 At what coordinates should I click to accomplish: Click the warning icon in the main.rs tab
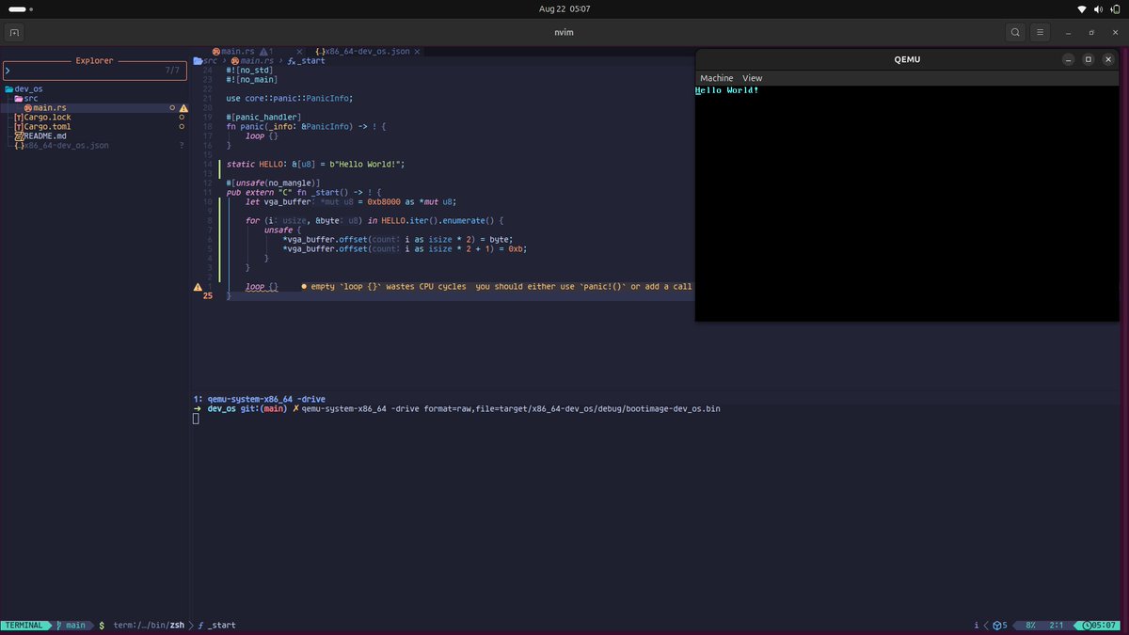(x=264, y=51)
